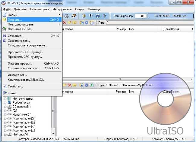Viewport: 196px width, 142px height.
Task: Click the add-to-image arrow icon in the lower toolbar
Action: (x=81, y=85)
